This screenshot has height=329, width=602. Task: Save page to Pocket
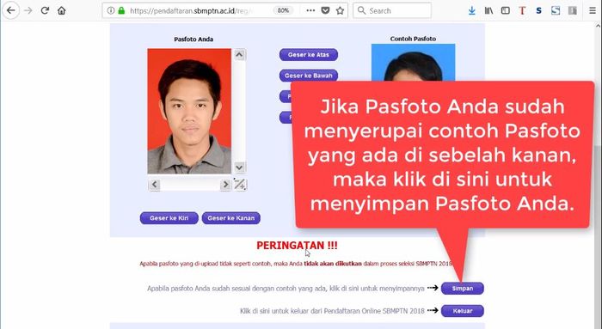325,10
